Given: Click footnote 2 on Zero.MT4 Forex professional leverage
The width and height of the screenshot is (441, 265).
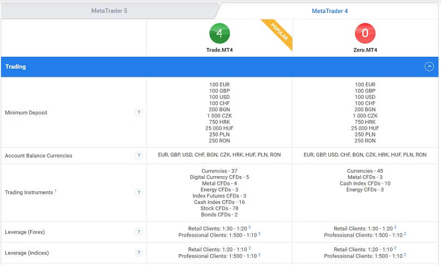Looking at the screenshot, I should (405, 234).
